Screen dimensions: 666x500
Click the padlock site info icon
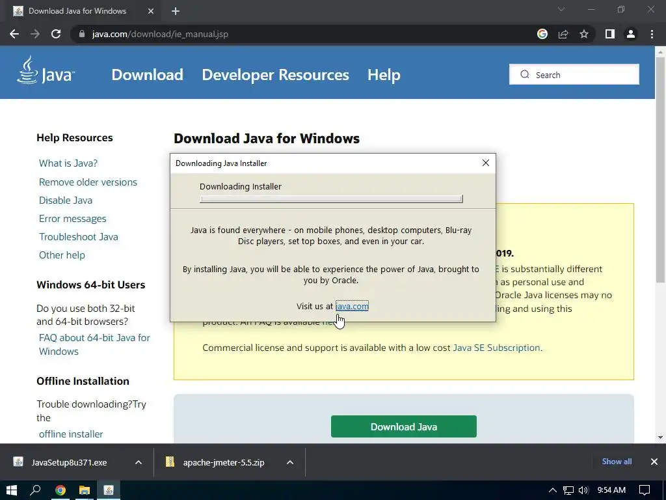click(82, 34)
